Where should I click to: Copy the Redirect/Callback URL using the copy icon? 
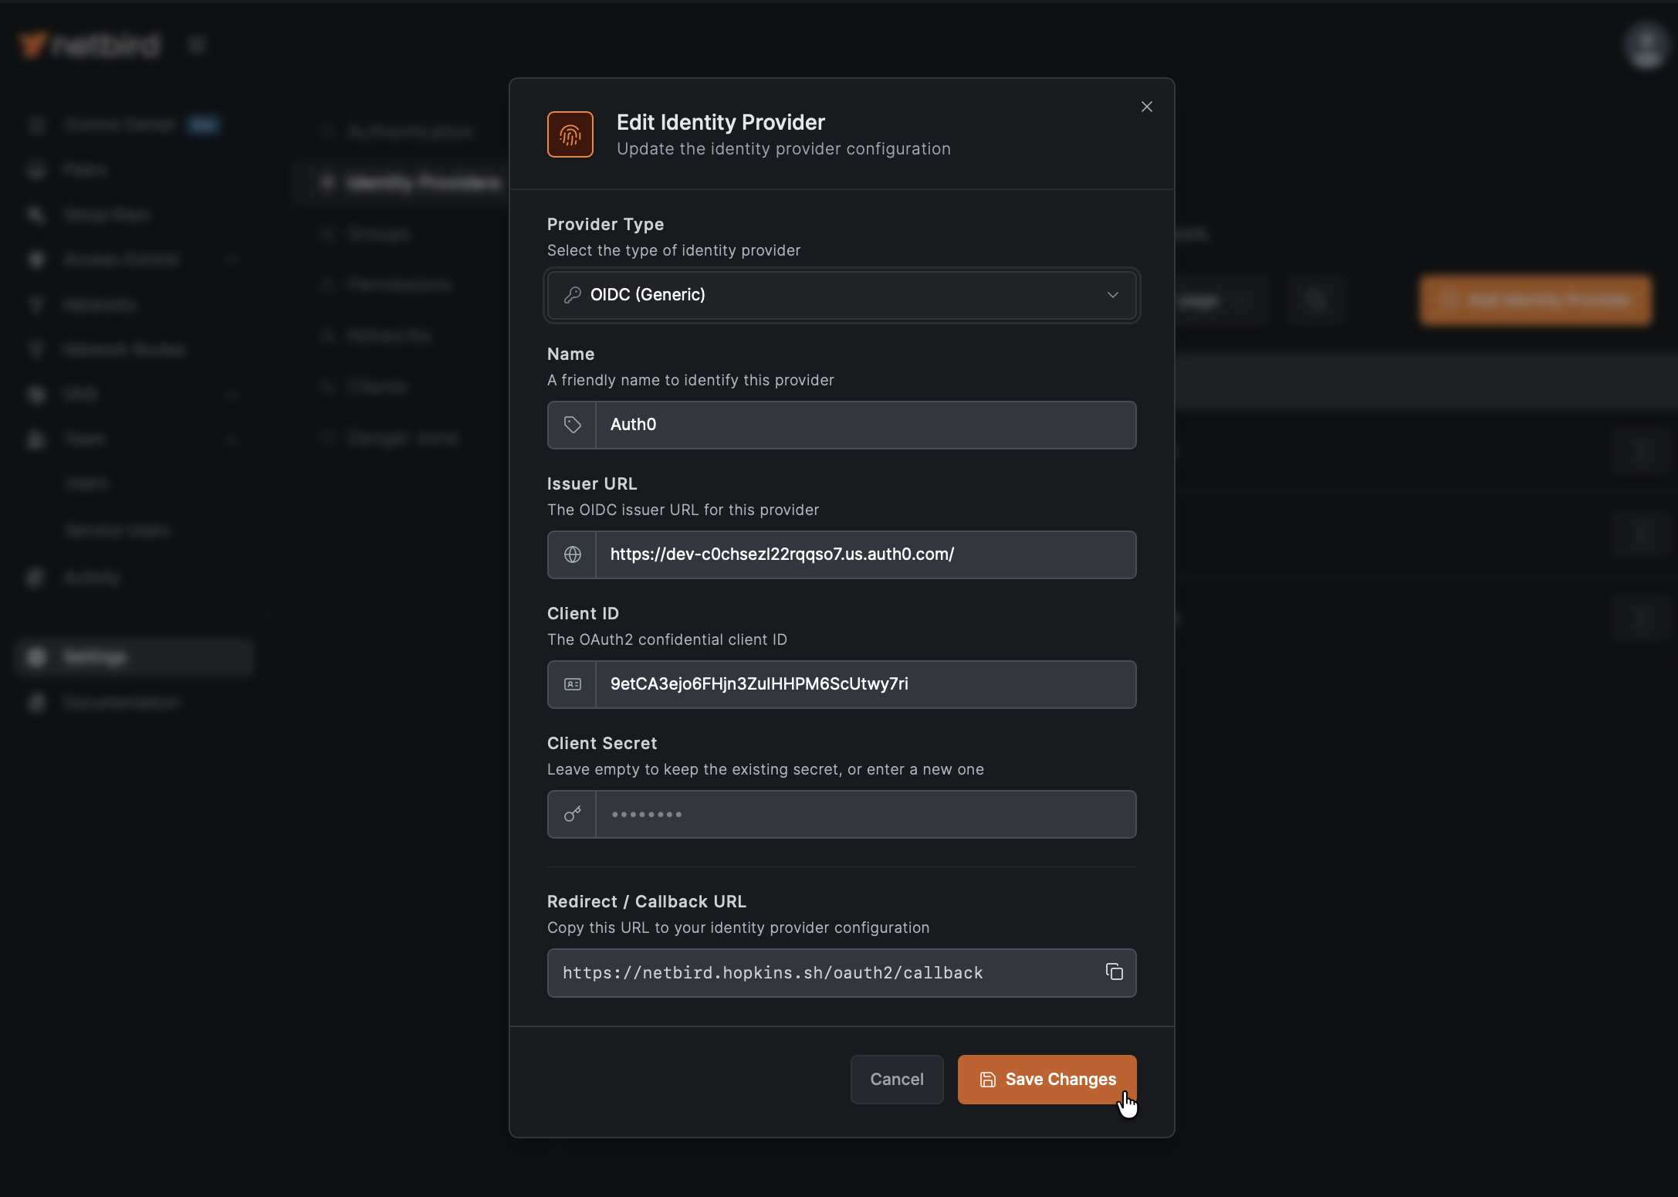tap(1114, 972)
